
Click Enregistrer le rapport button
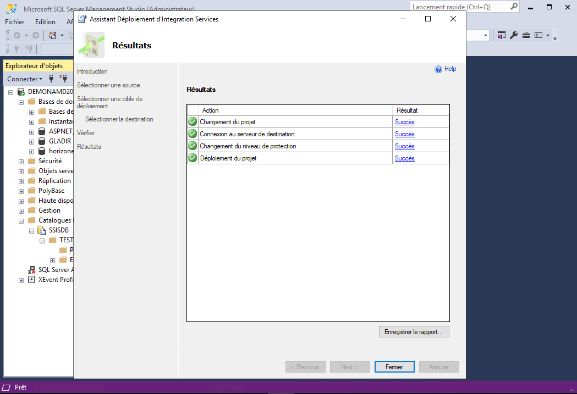click(x=414, y=332)
